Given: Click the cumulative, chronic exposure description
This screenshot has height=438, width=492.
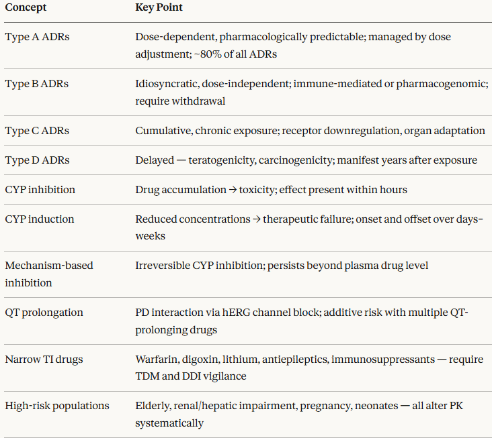Looking at the screenshot, I should (310, 131).
